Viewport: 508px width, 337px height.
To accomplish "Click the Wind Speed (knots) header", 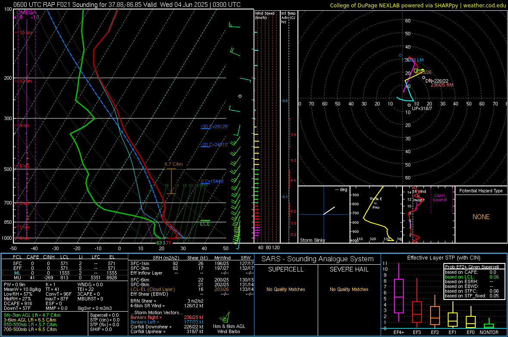I will 265,15.
